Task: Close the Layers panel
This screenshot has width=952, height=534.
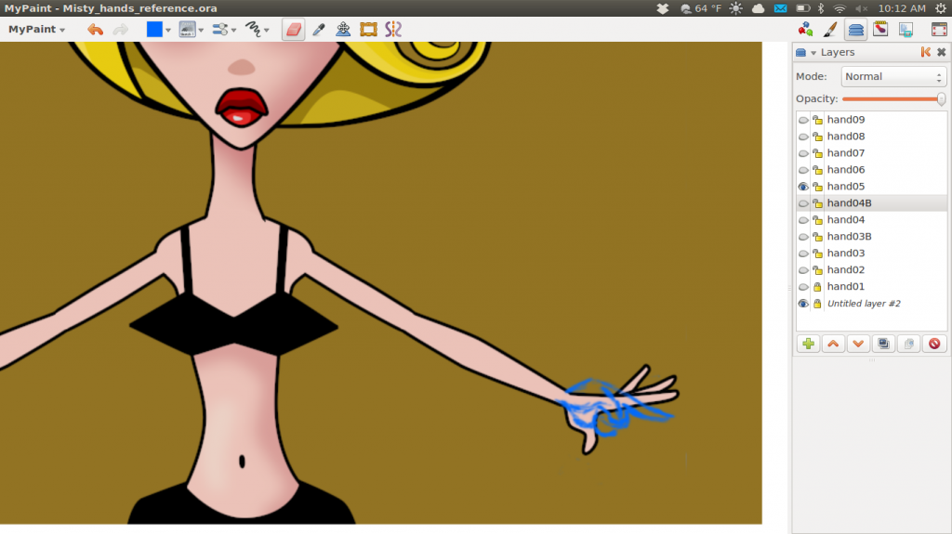Action: (941, 52)
